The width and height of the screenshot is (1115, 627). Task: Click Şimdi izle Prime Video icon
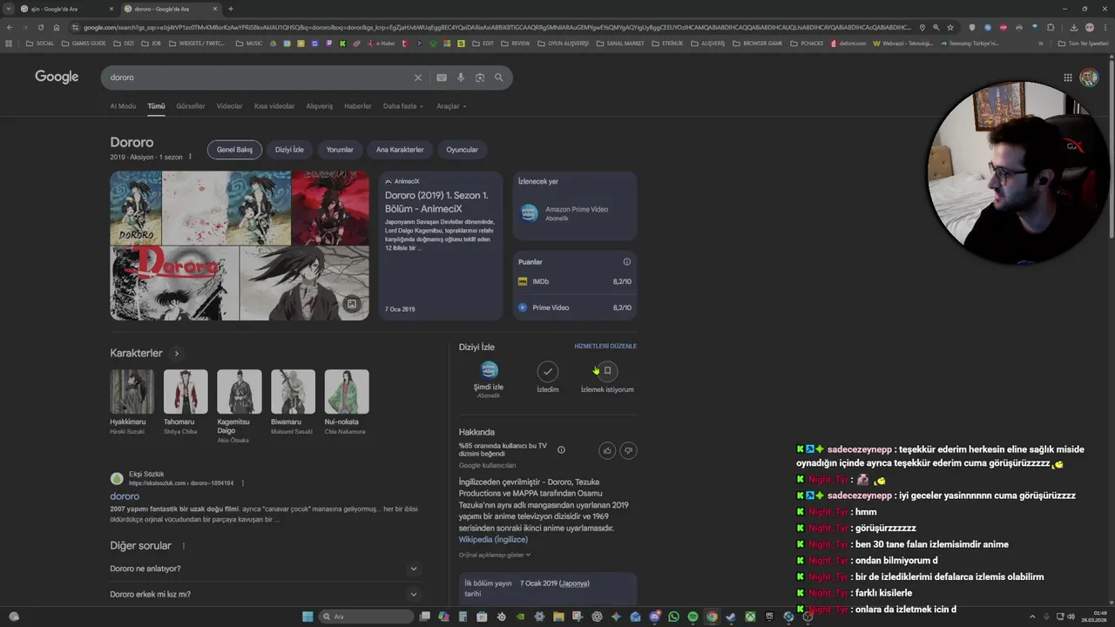pos(490,371)
